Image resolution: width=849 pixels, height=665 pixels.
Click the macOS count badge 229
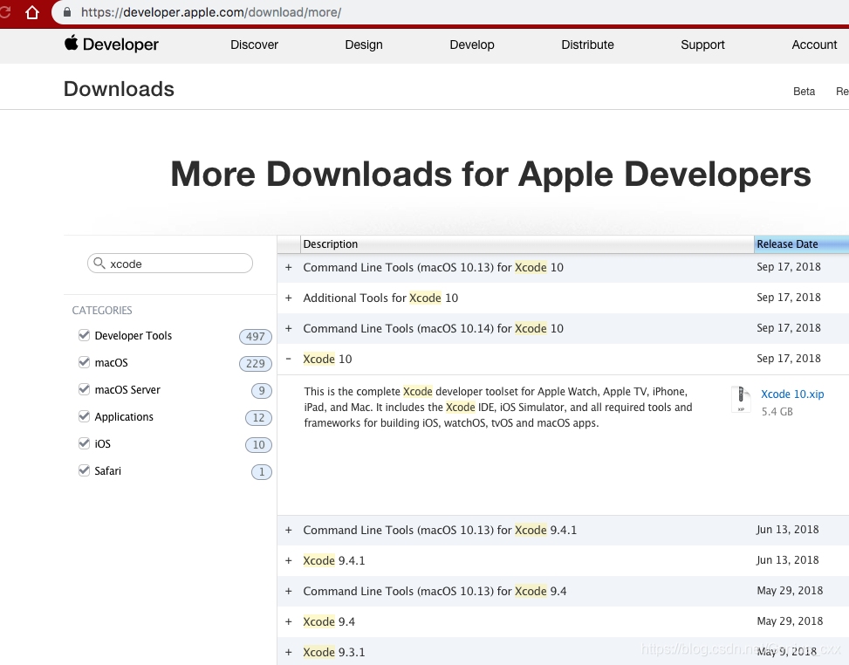coord(256,363)
